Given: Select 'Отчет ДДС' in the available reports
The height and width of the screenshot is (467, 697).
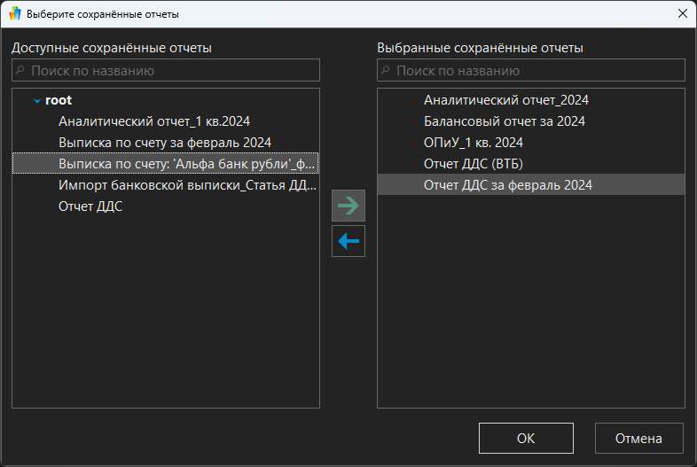Looking at the screenshot, I should [x=90, y=206].
